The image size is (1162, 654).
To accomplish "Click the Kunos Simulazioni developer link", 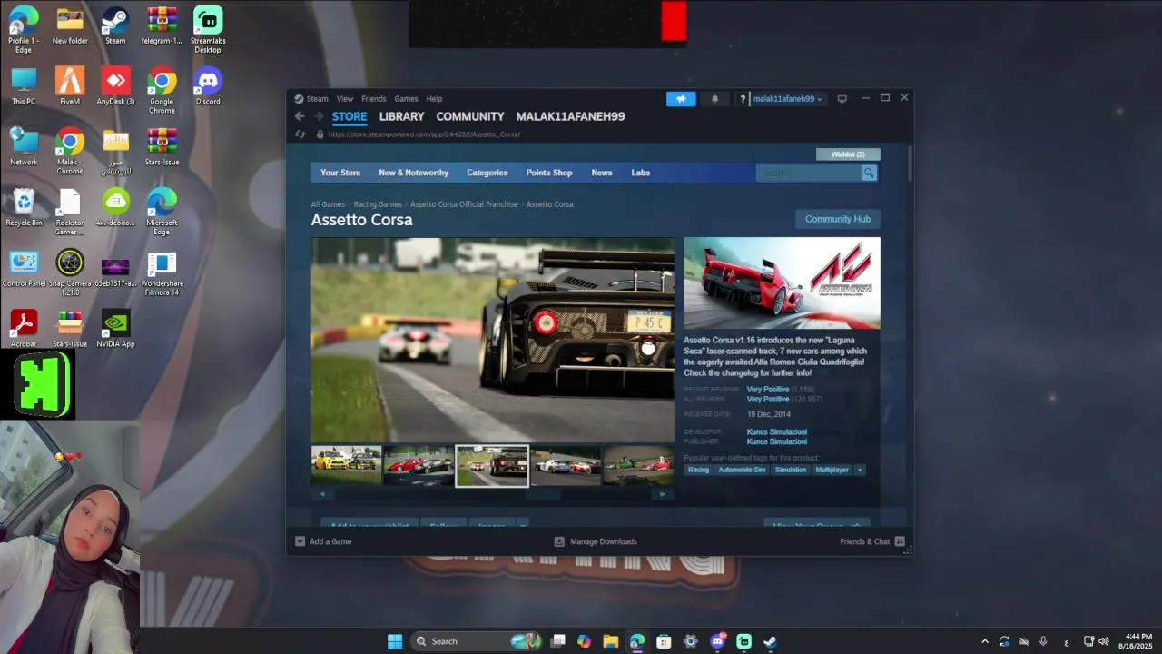I will point(777,432).
